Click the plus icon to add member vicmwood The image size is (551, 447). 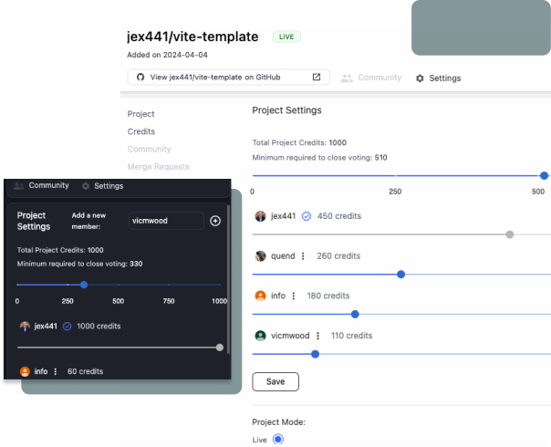(215, 221)
